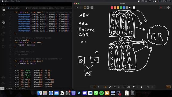This screenshot has height=97, width=172.
Task: Pick the green color swatch
Action: pos(121,8)
